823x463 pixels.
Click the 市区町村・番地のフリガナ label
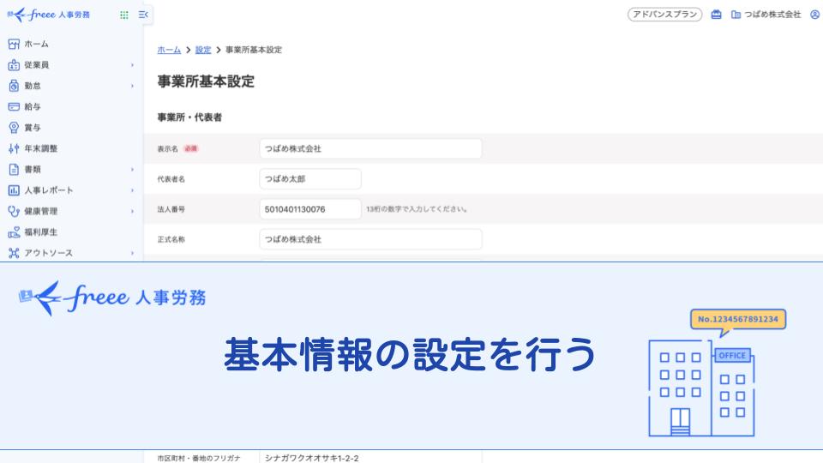pyautogui.click(x=199, y=458)
